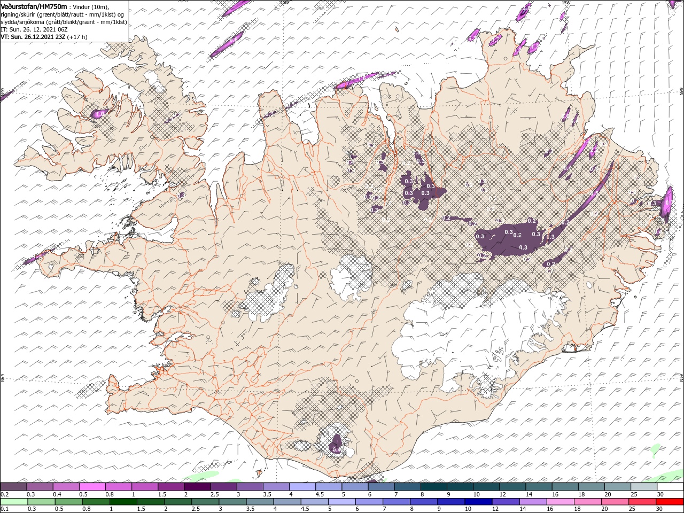Image resolution: width=684 pixels, height=513 pixels.
Task: Pick the red rain swatch between 25 and 30
Action: tap(642, 502)
